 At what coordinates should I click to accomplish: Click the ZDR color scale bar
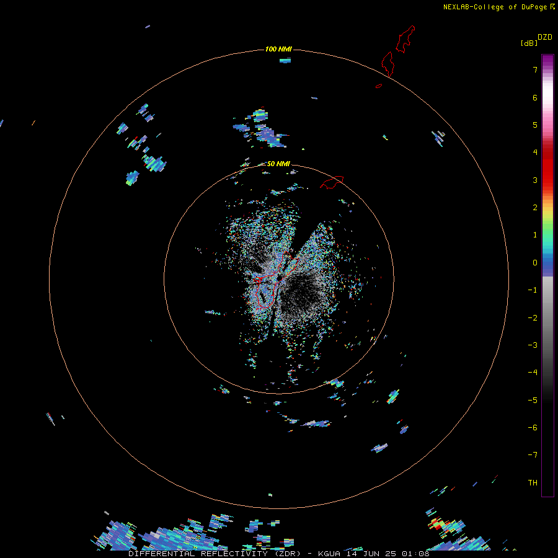coord(547,275)
